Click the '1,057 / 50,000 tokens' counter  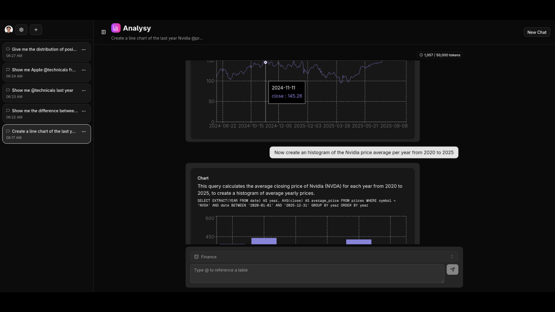pyautogui.click(x=440, y=55)
